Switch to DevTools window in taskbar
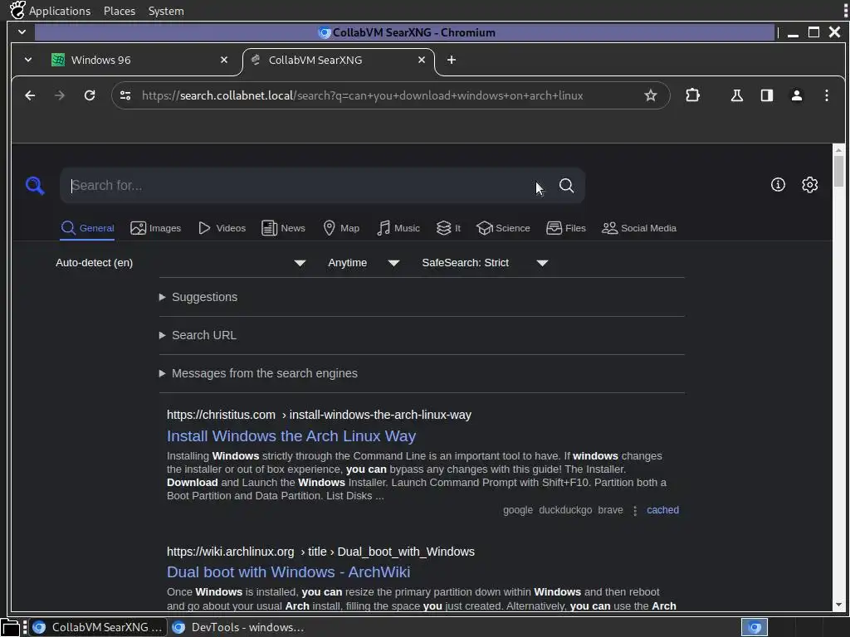 click(237, 627)
